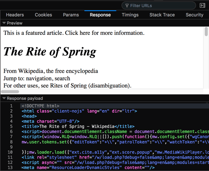Collapse the Preview section
The image size is (209, 171).
(x=4, y=23)
